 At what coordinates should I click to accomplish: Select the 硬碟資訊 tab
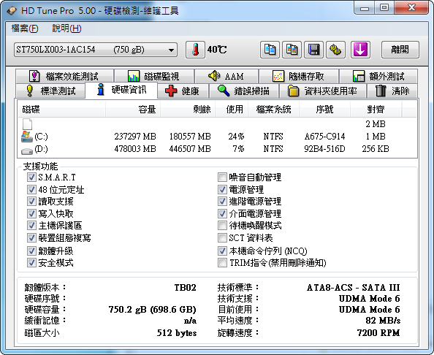(x=121, y=90)
